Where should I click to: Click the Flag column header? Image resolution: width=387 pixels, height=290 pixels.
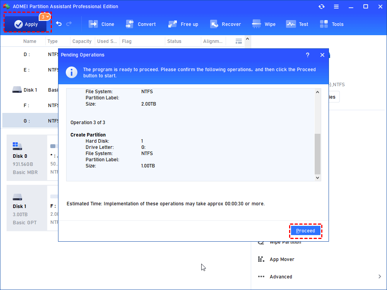[127, 41]
